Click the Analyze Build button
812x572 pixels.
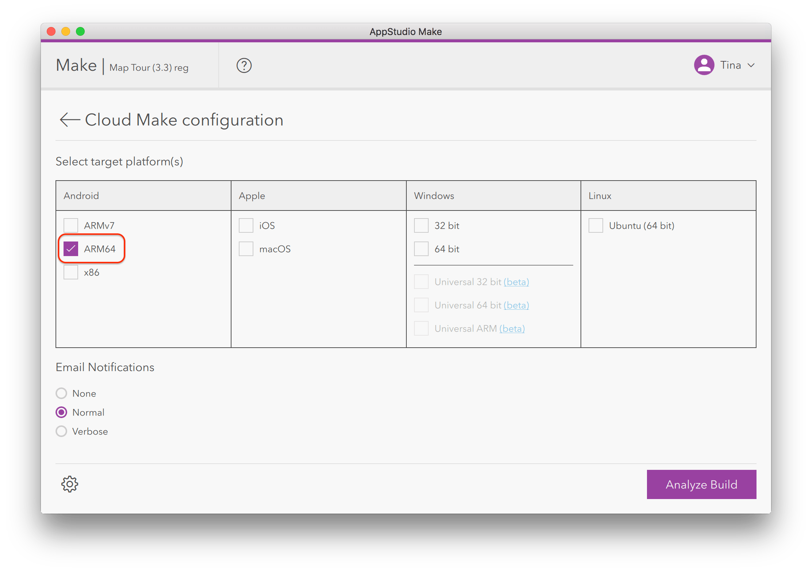click(701, 484)
